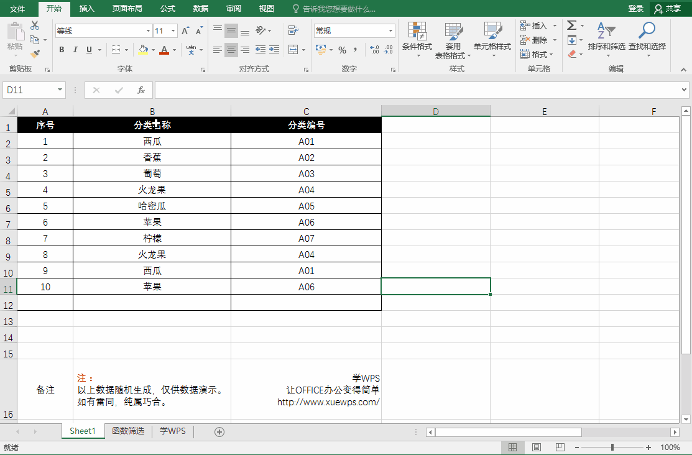This screenshot has width=692, height=455.
Task: Open the 函数筛选 sheet tab
Action: pos(128,431)
